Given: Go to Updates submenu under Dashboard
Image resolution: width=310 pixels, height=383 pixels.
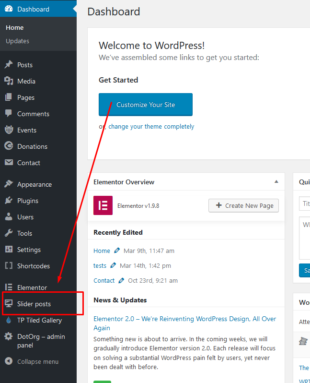Looking at the screenshot, I should (17, 41).
